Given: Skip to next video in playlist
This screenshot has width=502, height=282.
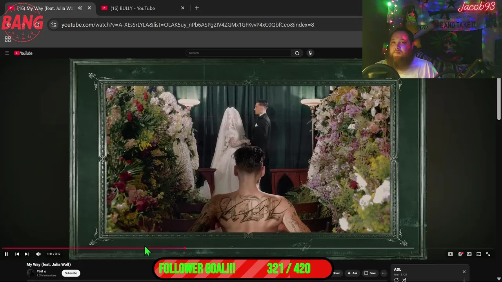Looking at the screenshot, I should [27, 254].
